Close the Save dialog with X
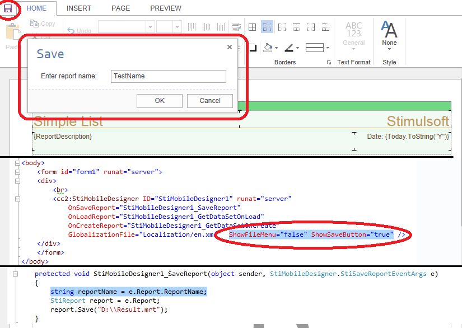This screenshot has height=328, width=462. (230, 47)
